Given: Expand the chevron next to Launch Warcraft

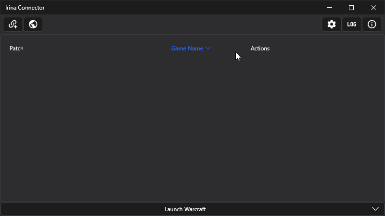Looking at the screenshot, I should pos(375,209).
